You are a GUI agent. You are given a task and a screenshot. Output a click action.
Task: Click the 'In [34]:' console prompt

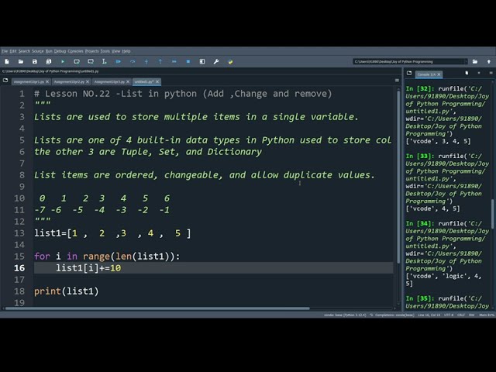tap(420, 224)
